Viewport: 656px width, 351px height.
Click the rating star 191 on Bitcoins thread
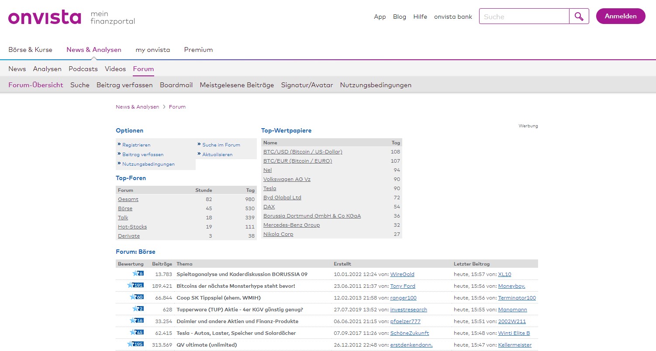(x=135, y=285)
